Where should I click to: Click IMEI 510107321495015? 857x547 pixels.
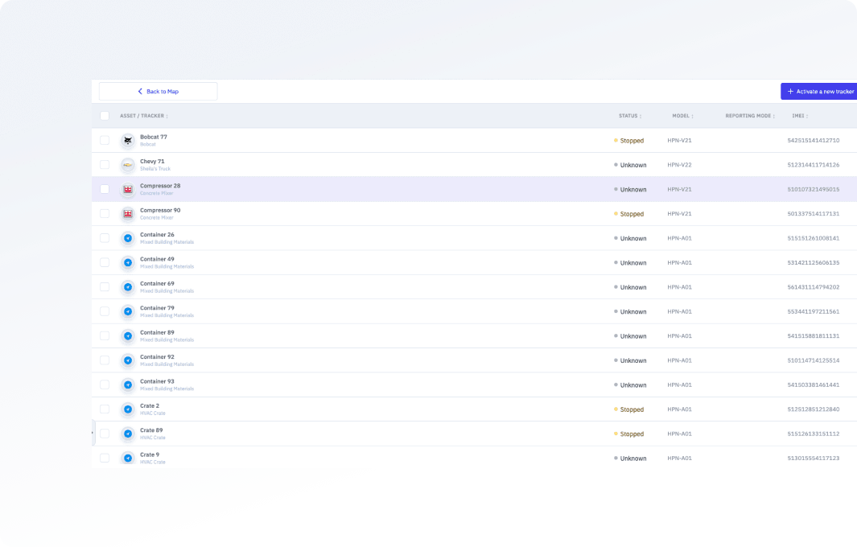coord(814,189)
